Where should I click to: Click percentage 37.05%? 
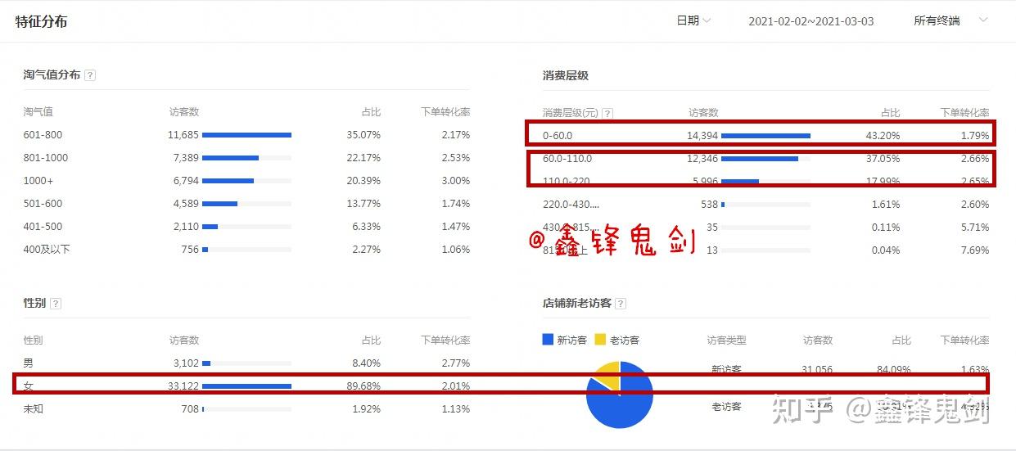click(883, 159)
